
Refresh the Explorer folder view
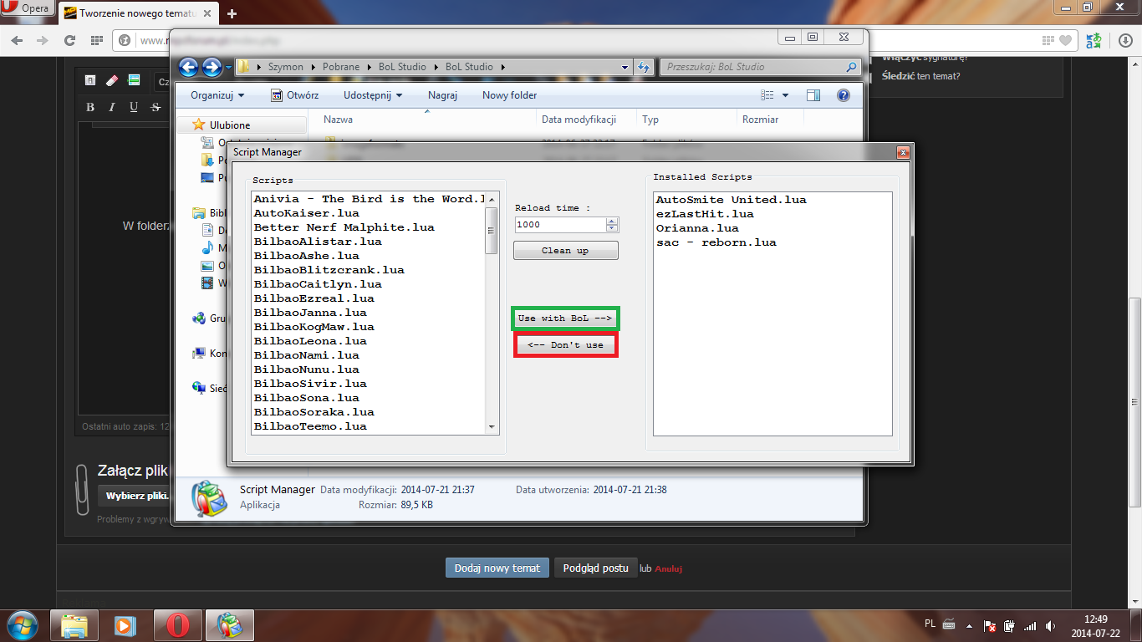tap(644, 67)
